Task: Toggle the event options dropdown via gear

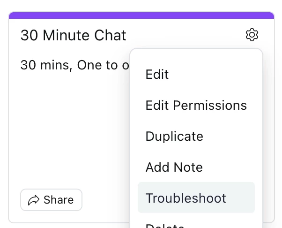Action: [x=252, y=35]
